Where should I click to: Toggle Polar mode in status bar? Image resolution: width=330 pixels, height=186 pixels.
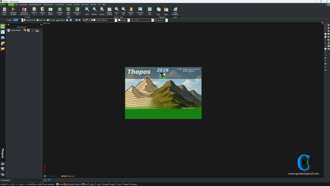click(x=99, y=184)
